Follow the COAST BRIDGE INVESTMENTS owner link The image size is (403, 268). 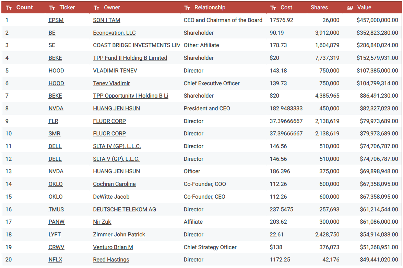(x=136, y=45)
